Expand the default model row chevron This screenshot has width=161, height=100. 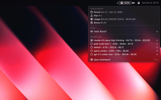pyautogui.click(x=157, y=47)
